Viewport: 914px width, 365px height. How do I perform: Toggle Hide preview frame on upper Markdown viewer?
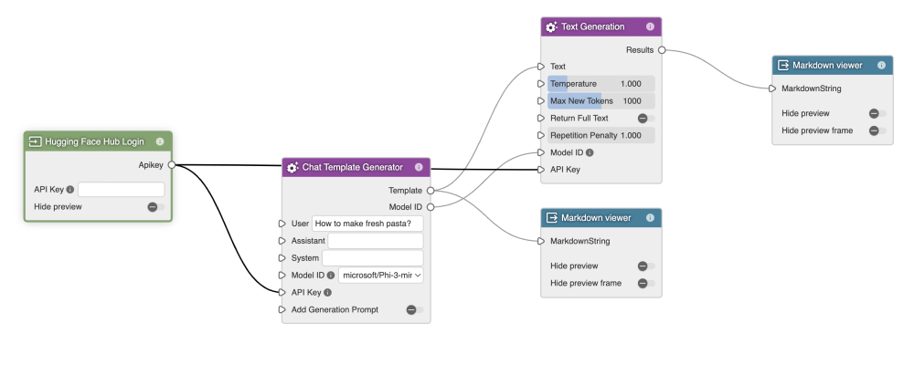coord(876,130)
